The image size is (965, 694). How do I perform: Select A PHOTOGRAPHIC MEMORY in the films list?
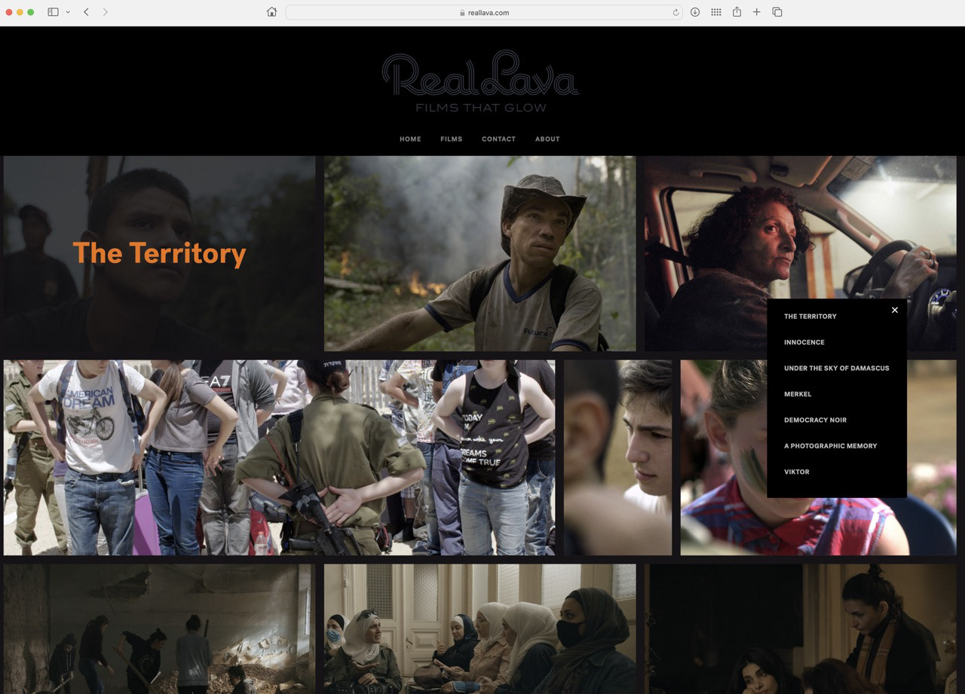831,446
